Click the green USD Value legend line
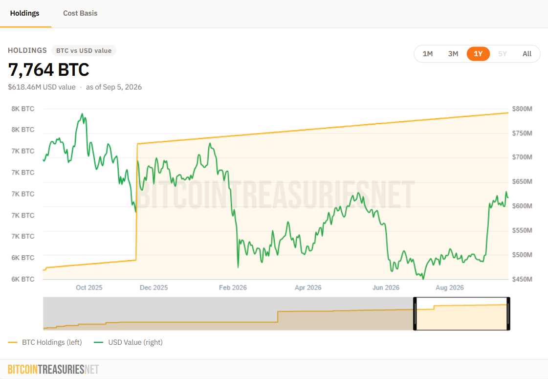 pyautogui.click(x=99, y=342)
